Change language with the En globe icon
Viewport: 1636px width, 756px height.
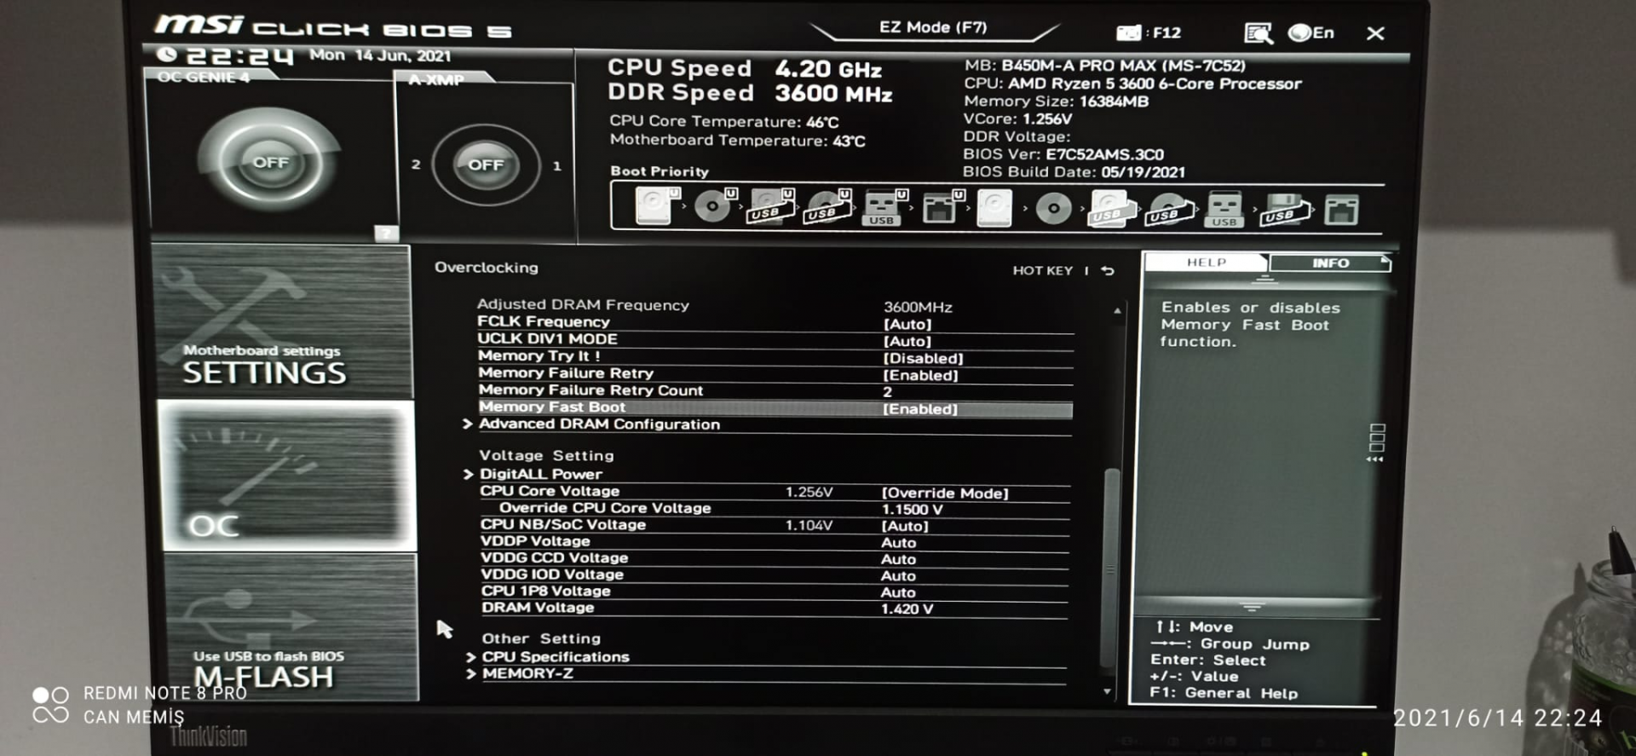(1311, 32)
